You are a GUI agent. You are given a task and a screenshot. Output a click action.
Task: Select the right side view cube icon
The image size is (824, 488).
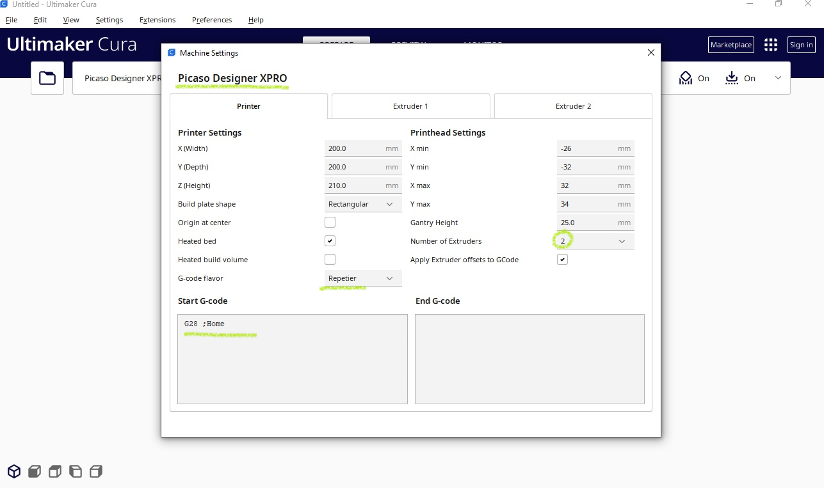pyautogui.click(x=96, y=472)
